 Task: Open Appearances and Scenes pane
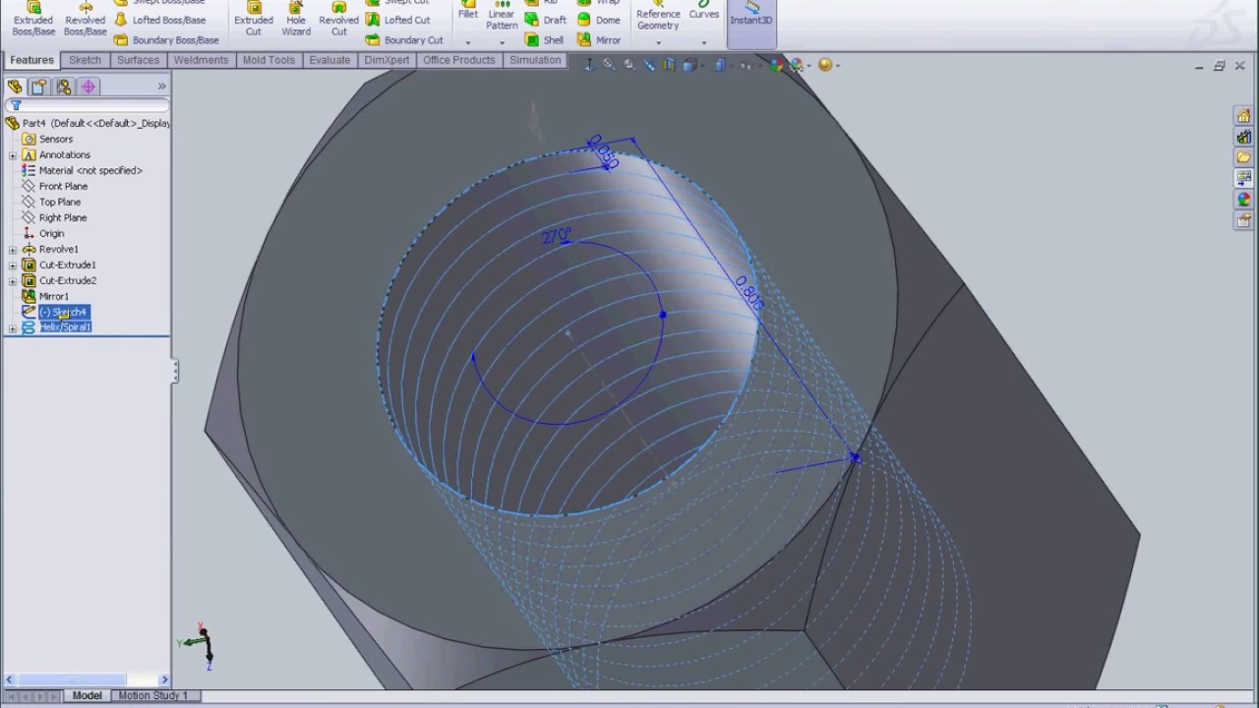click(1244, 200)
